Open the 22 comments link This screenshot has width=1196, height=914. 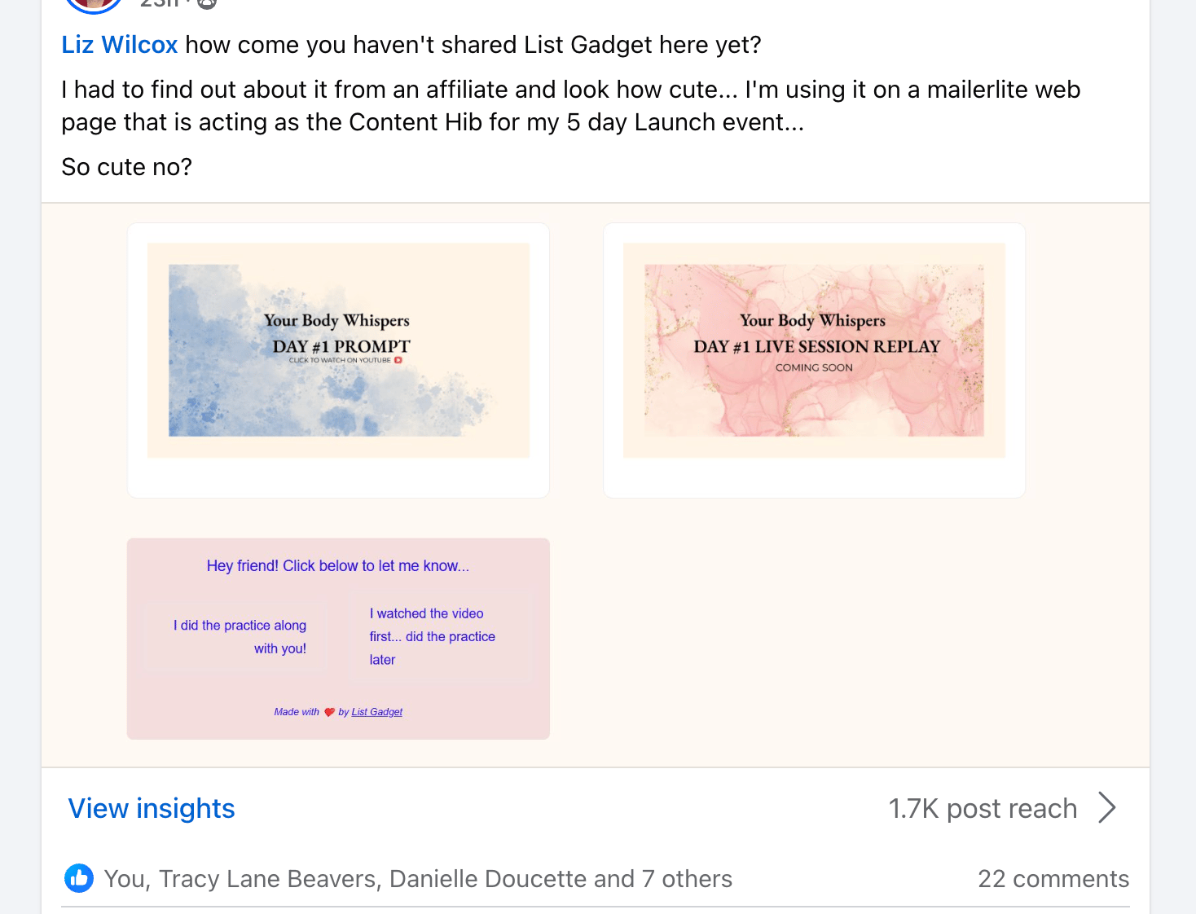click(1053, 879)
